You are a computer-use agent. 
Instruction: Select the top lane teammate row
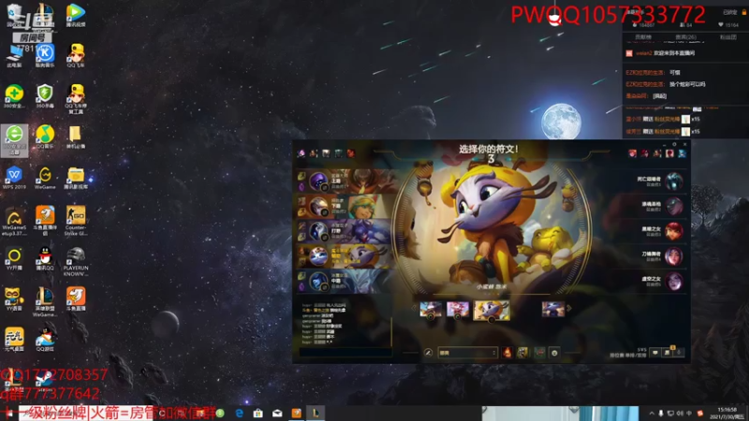tap(345, 181)
